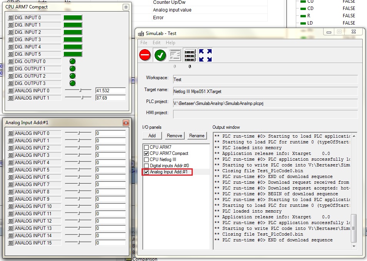Click the row icon beside DIG. INPUT 0
The width and height of the screenshot is (367, 261).
click(10, 18)
